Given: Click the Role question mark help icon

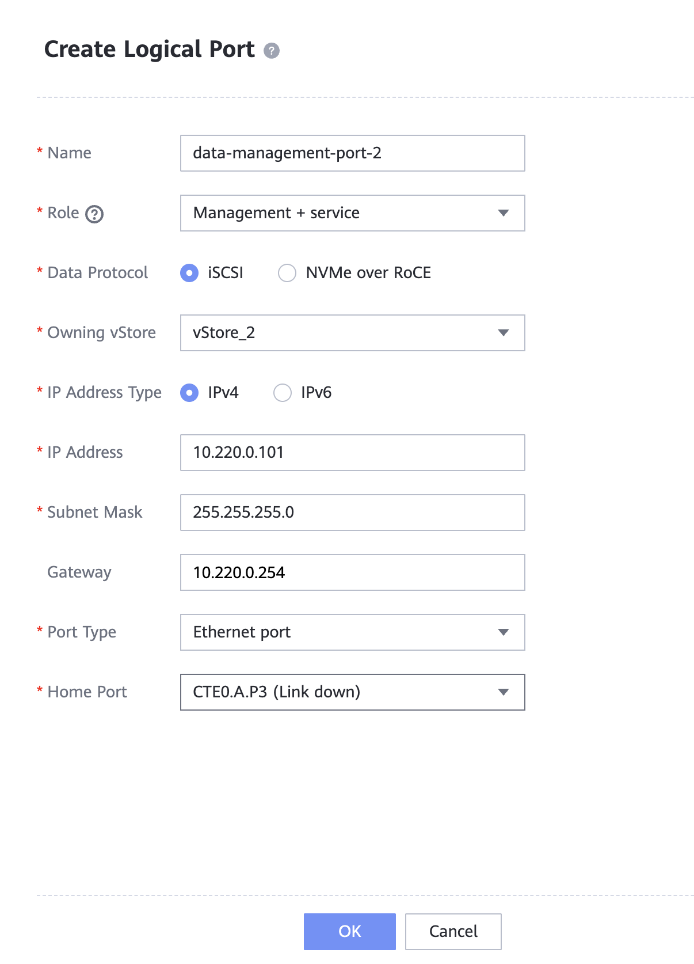Looking at the screenshot, I should pos(94,214).
